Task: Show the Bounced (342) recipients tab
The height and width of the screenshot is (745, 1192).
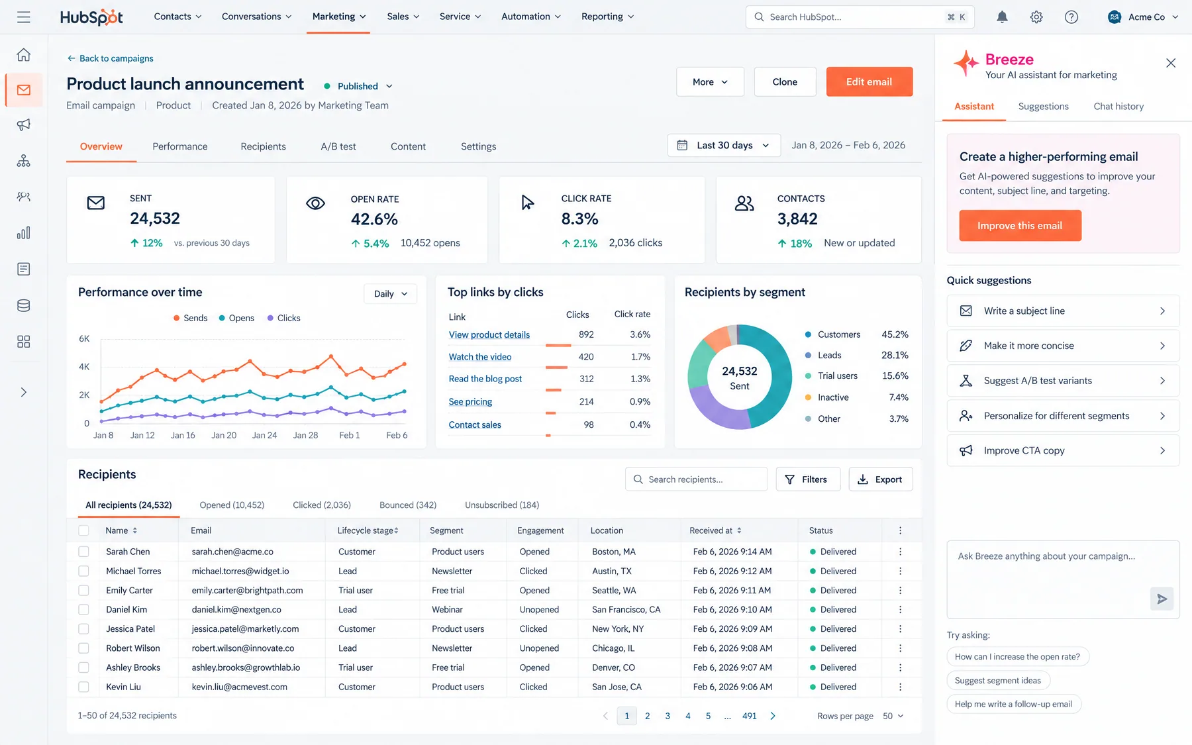Action: 408,505
